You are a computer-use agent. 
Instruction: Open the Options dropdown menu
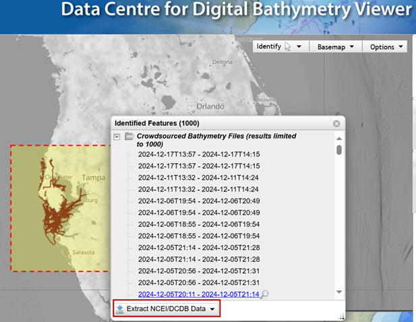[386, 47]
